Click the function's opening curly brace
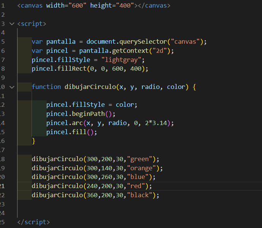The width and height of the screenshot is (262, 228). [x=194, y=87]
